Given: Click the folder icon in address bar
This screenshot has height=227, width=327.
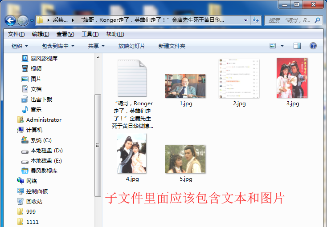Looking at the screenshot, I should coord(40,20).
